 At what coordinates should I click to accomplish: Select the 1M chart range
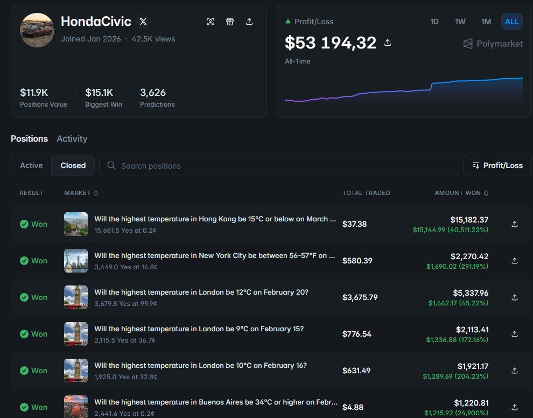click(x=486, y=22)
